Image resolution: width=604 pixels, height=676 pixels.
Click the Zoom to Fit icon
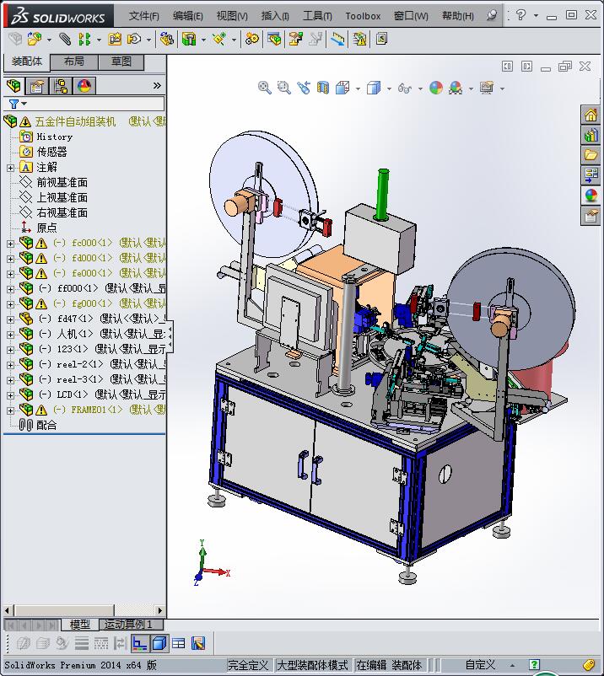265,88
